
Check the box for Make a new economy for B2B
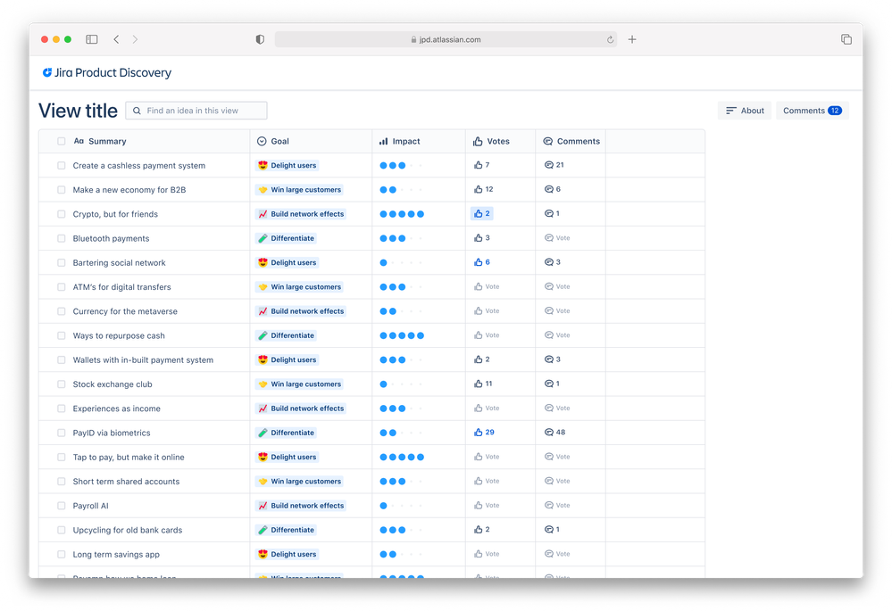(x=62, y=190)
